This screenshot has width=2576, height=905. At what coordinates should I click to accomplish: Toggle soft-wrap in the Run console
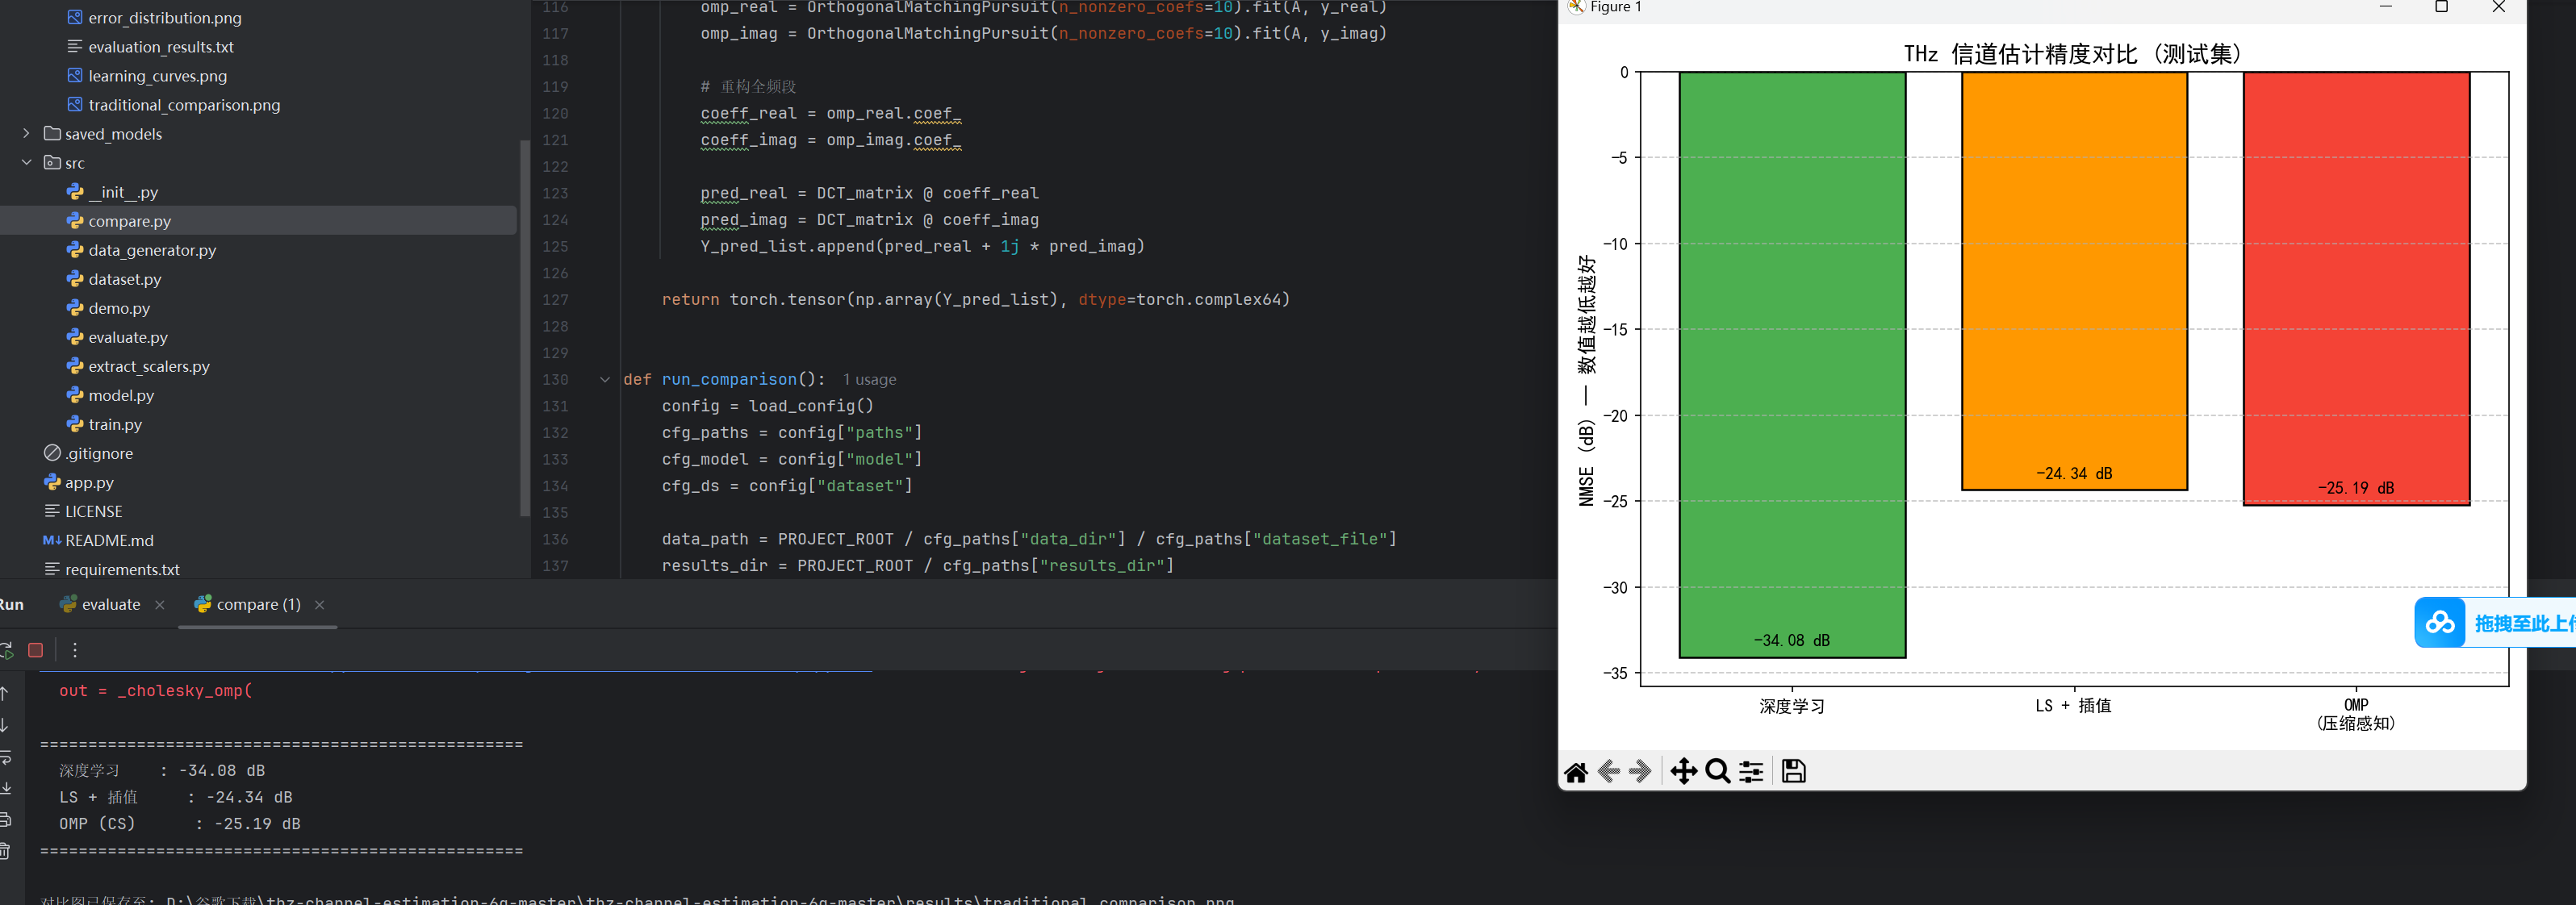point(5,757)
